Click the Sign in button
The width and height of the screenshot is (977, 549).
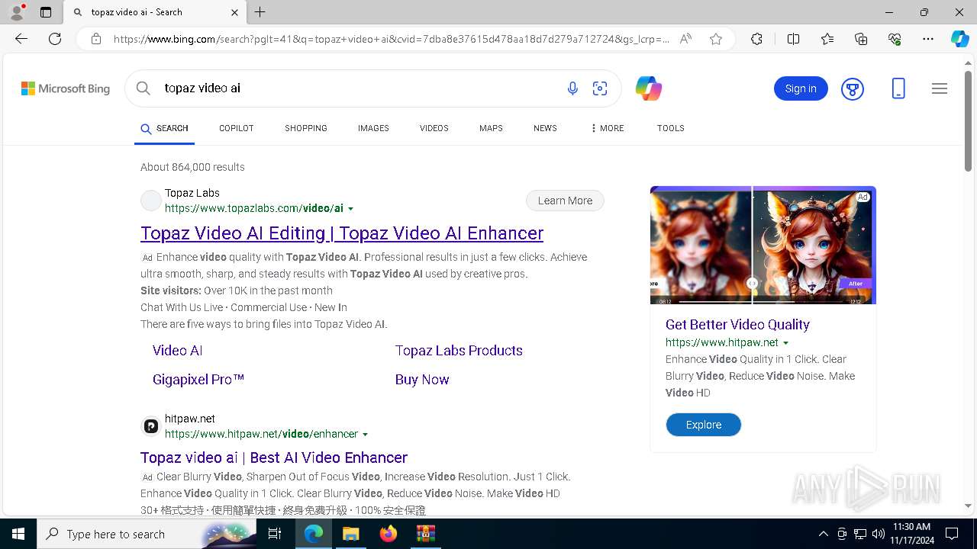point(801,88)
